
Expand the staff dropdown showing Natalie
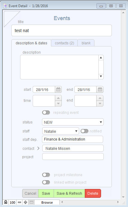click(61, 131)
